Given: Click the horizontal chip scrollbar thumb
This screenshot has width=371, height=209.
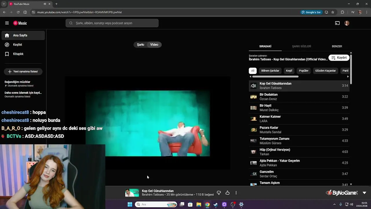Looking at the screenshot, I should 275,77.
